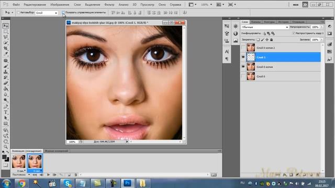Select the Brush tool

pyautogui.click(x=6, y=66)
